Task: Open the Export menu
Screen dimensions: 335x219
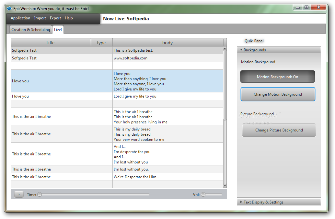Action: tap(55, 18)
